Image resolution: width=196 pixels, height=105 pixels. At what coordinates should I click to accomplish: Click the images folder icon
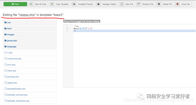(x=5, y=34)
